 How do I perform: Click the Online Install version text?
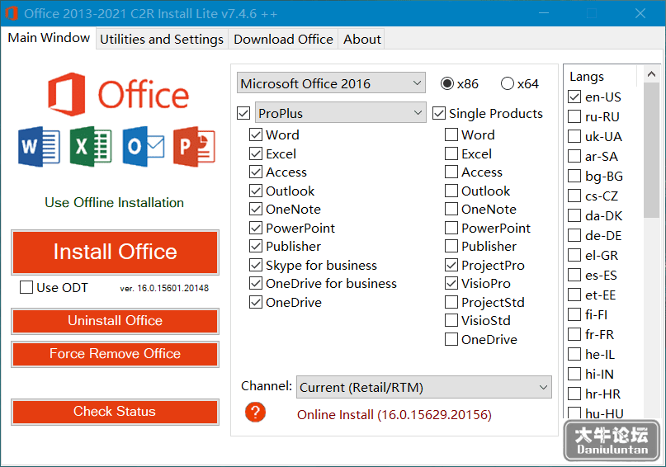394,414
